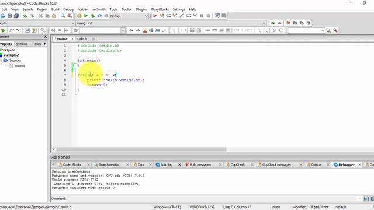Click the Abort build icon
The width and height of the screenshot is (374, 210).
pos(106,16)
